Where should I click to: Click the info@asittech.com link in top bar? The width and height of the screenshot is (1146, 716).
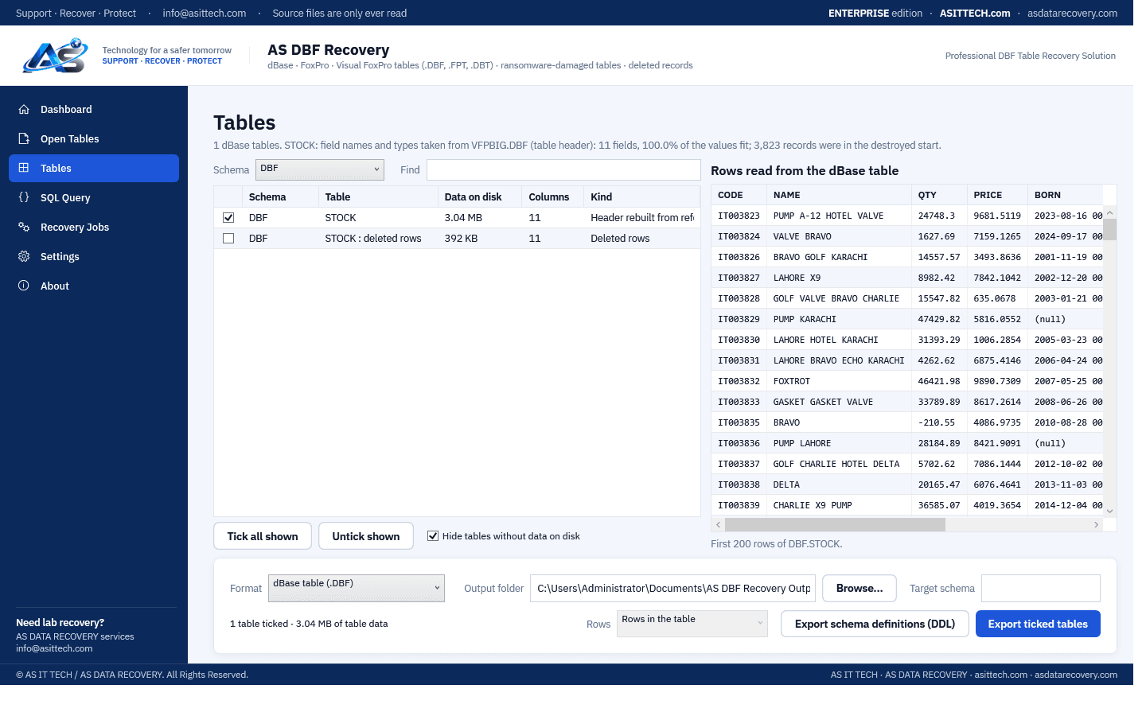click(x=205, y=13)
